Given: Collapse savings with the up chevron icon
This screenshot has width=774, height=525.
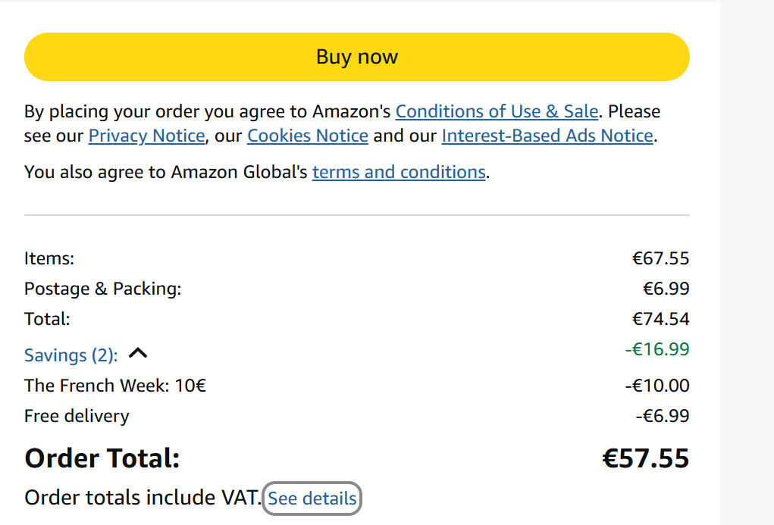Looking at the screenshot, I should [x=138, y=353].
